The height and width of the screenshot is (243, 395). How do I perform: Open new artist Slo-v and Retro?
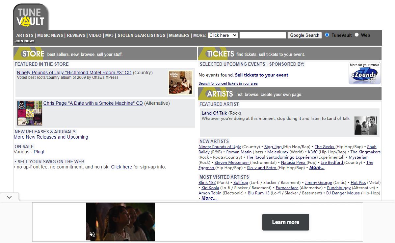(x=262, y=168)
